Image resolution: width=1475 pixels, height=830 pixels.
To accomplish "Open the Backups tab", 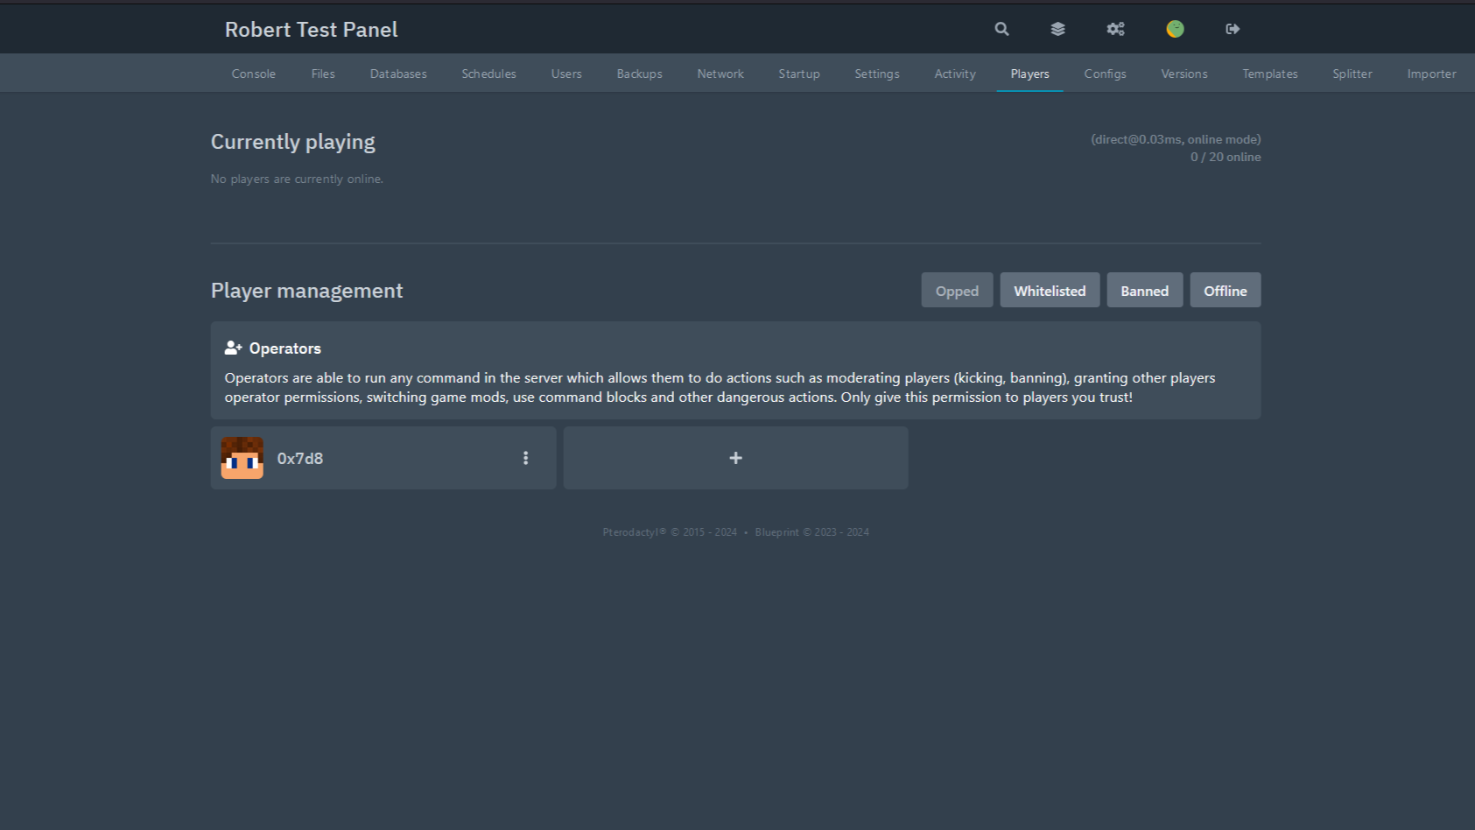I will 639,74.
